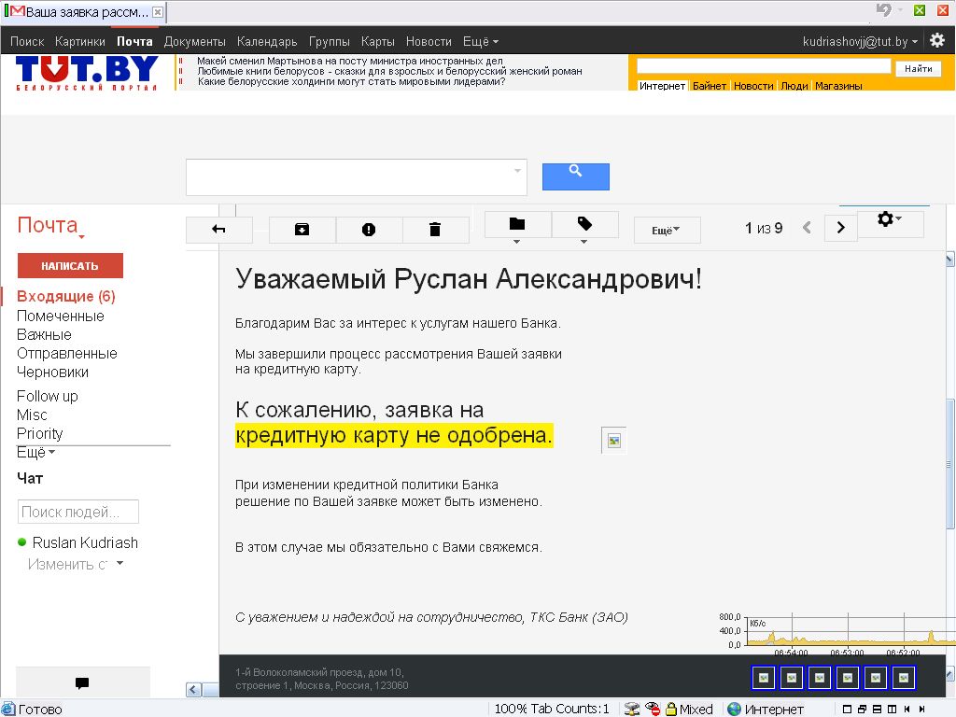
Task: Delete the email with the trash icon
Action: pyautogui.click(x=435, y=230)
